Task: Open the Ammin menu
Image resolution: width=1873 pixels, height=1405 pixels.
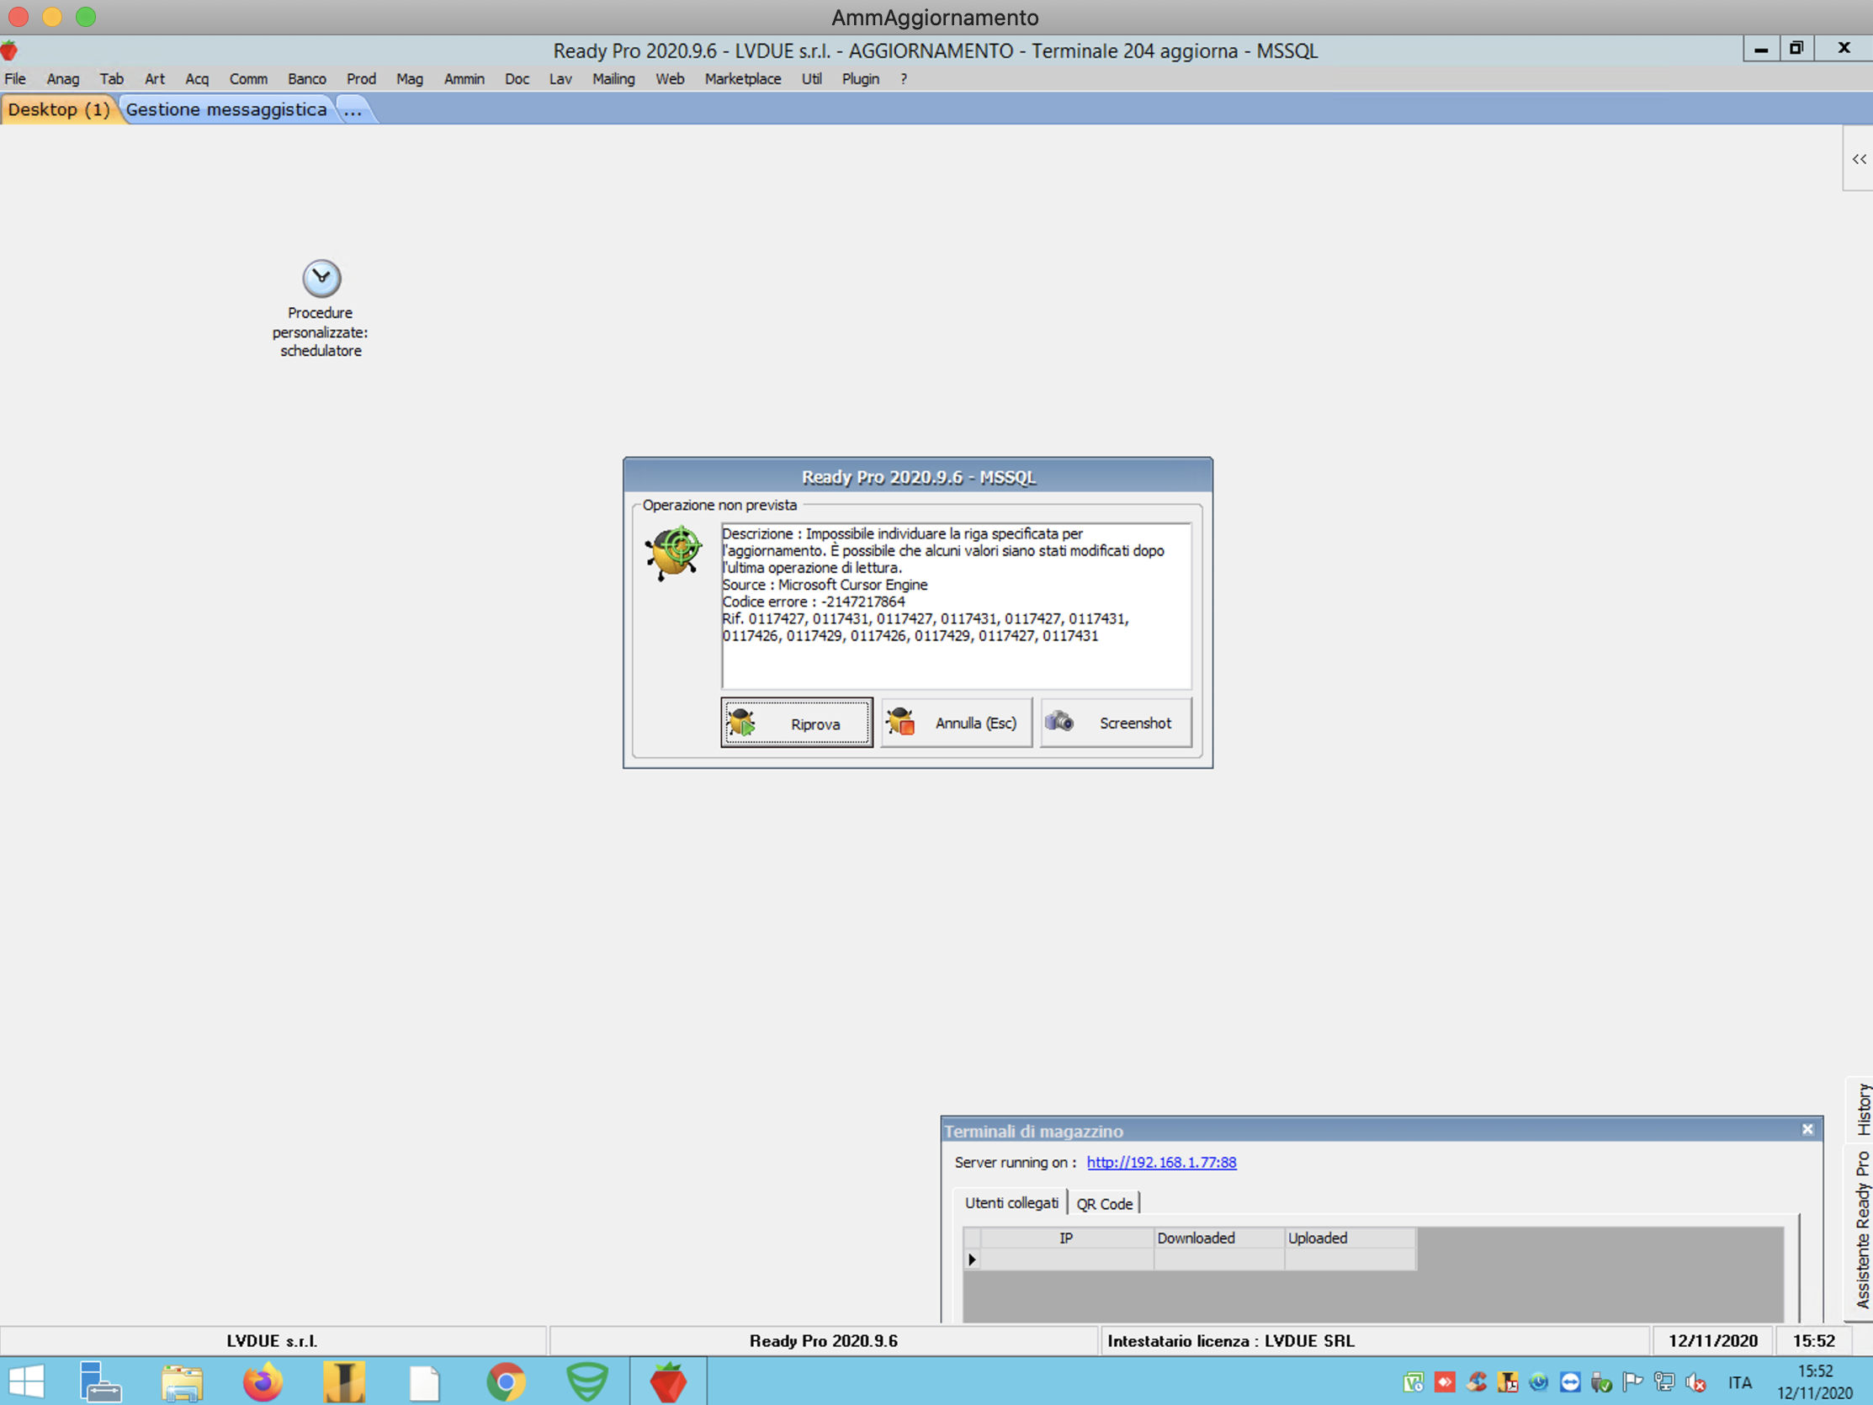Action: [464, 79]
